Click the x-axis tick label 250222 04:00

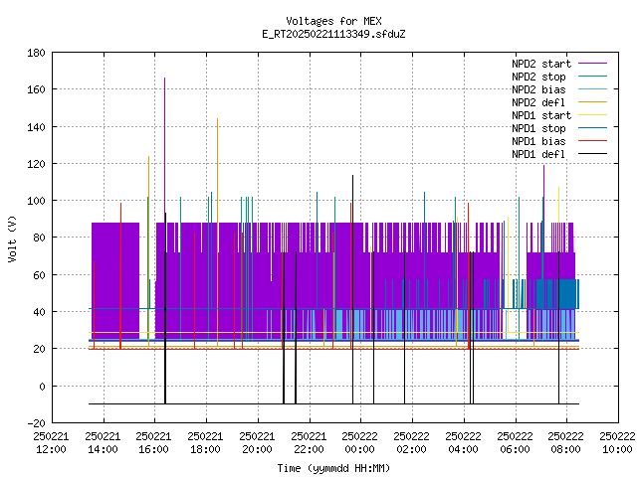click(x=463, y=443)
